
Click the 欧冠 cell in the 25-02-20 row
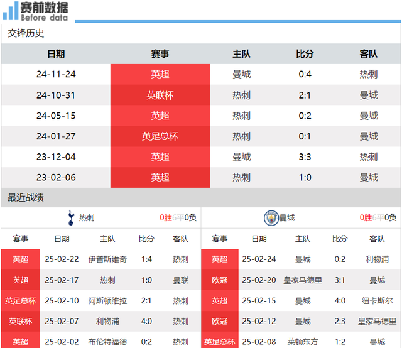click(x=220, y=280)
